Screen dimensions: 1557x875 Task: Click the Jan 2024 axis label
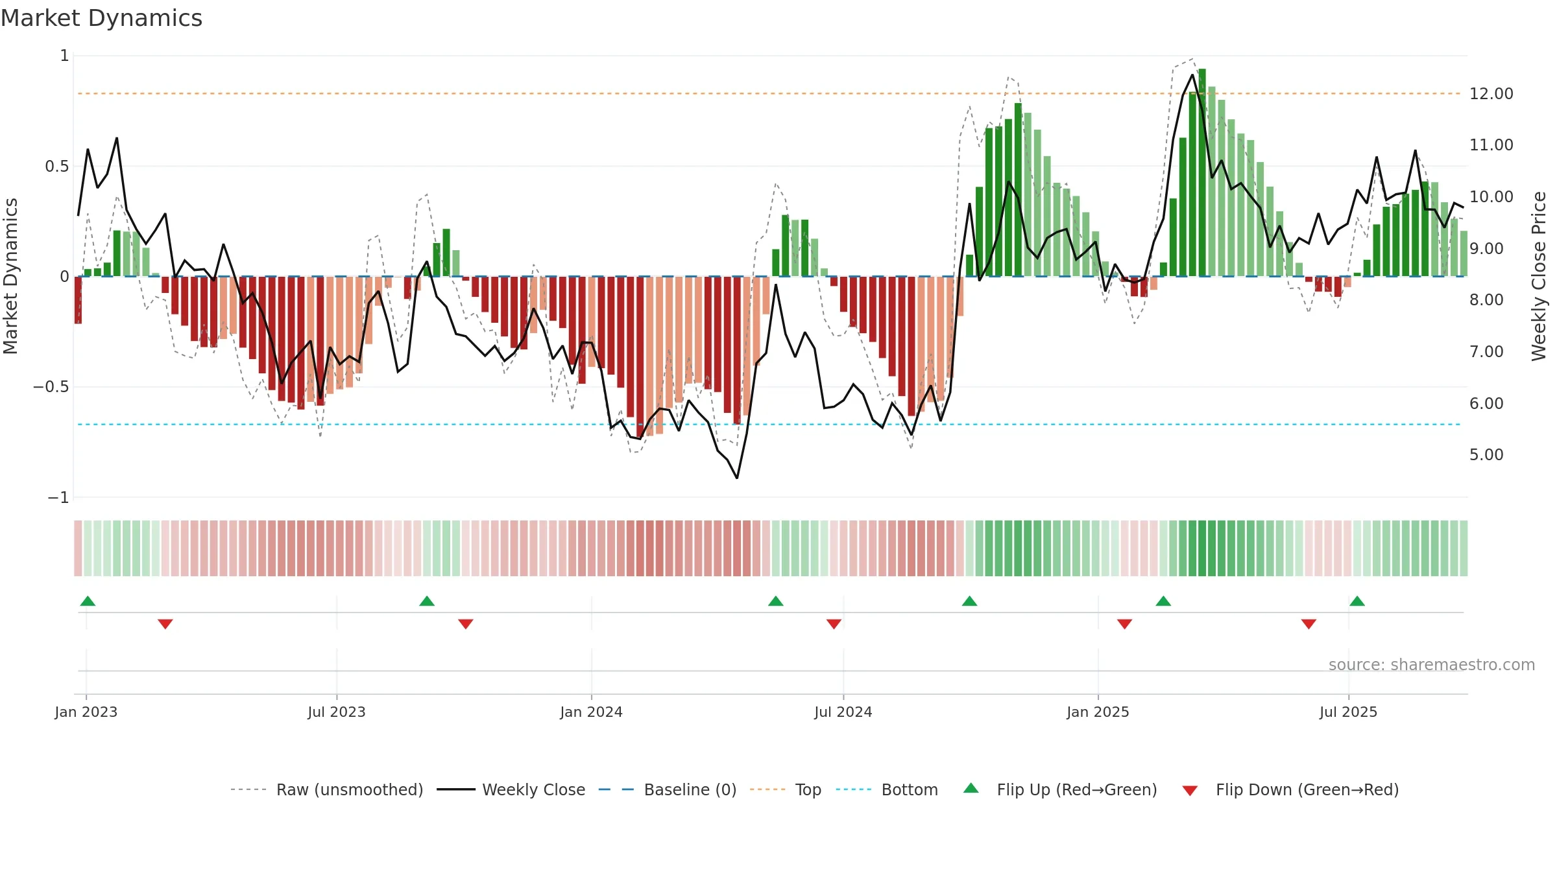[592, 712]
